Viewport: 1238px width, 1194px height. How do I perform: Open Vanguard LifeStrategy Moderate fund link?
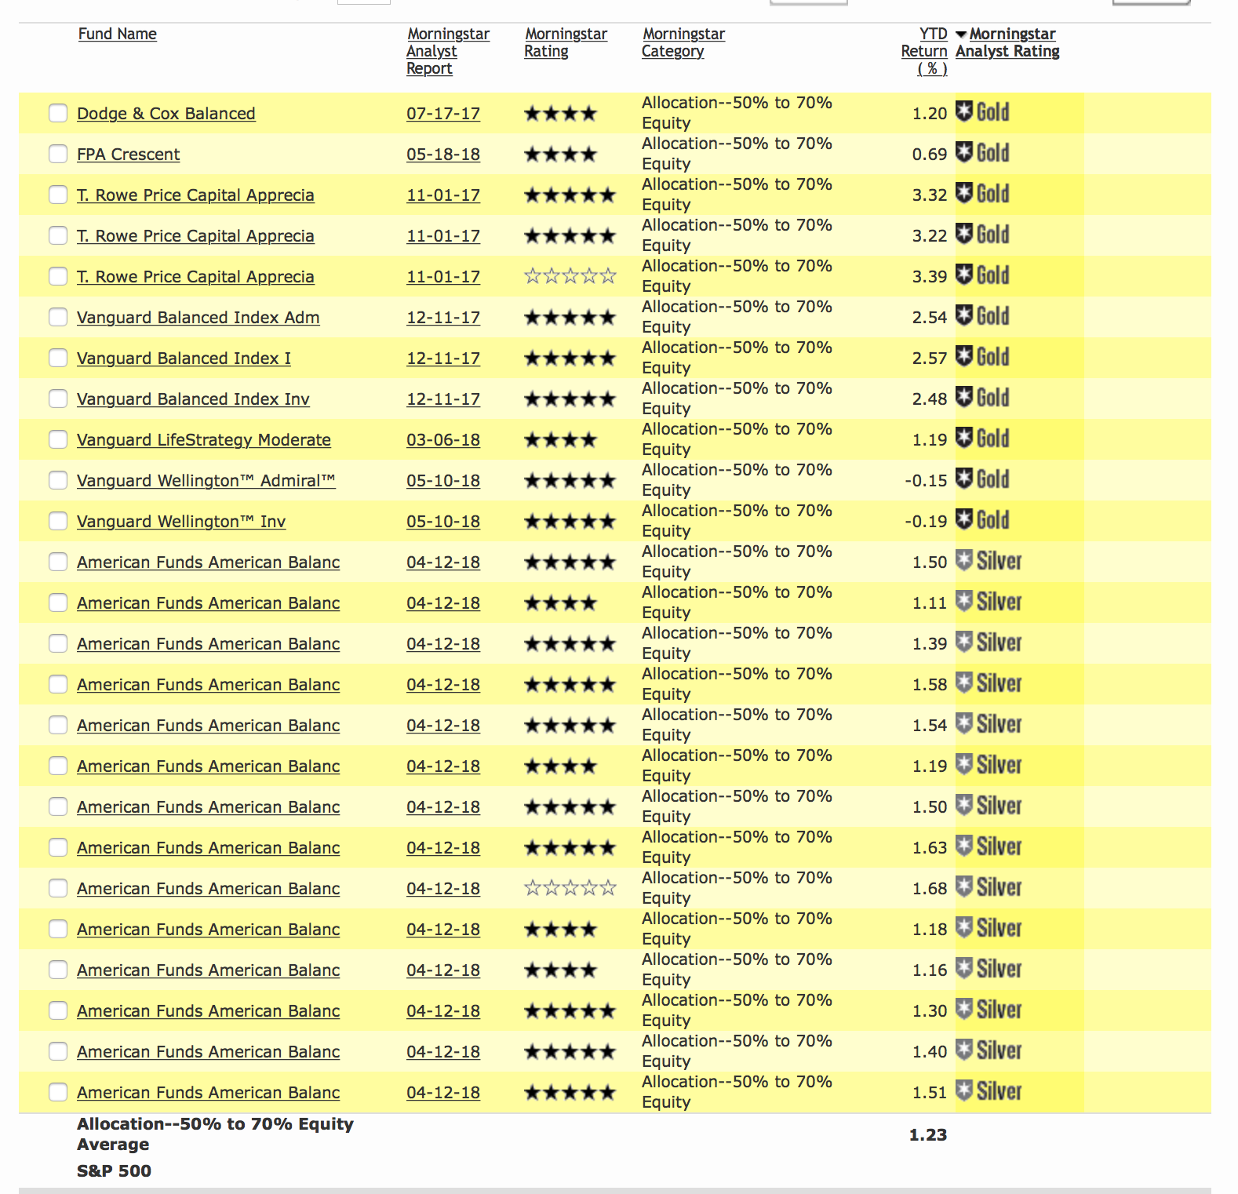coord(204,439)
